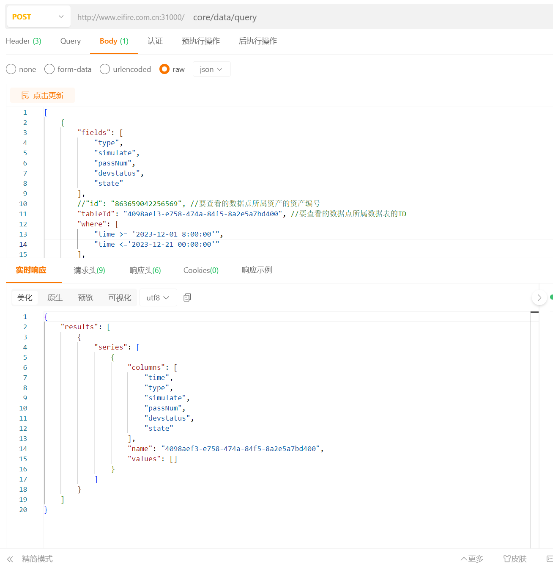Click line number 20 in response editor
This screenshot has width=553, height=567.
coord(23,510)
